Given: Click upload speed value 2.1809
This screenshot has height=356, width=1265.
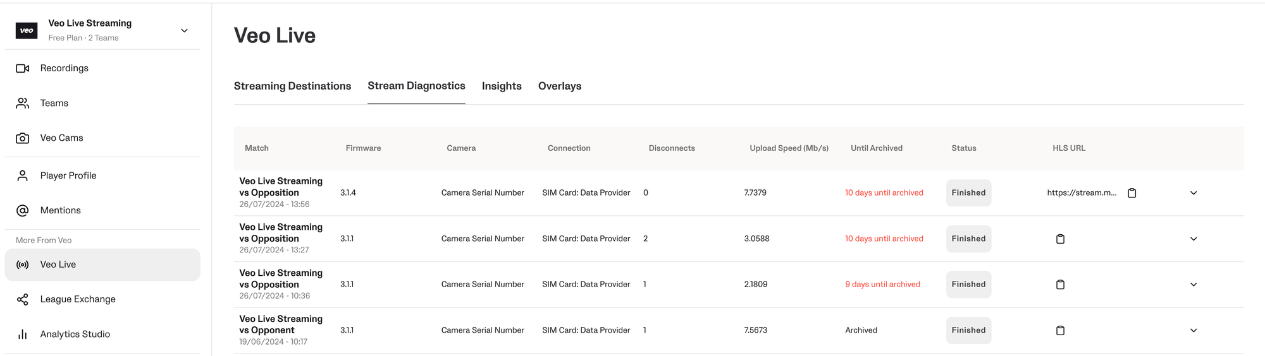Looking at the screenshot, I should (x=756, y=284).
